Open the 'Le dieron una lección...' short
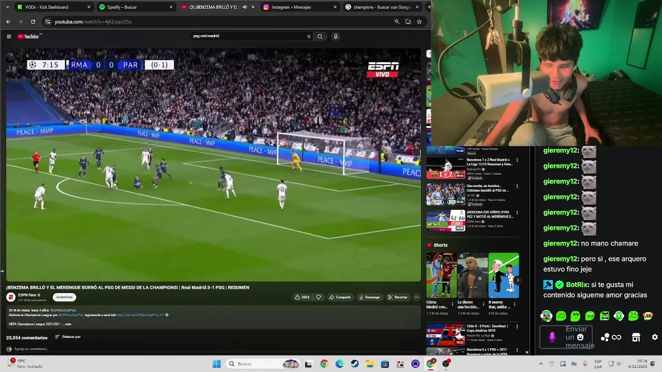This screenshot has height=372, width=662. (x=472, y=275)
